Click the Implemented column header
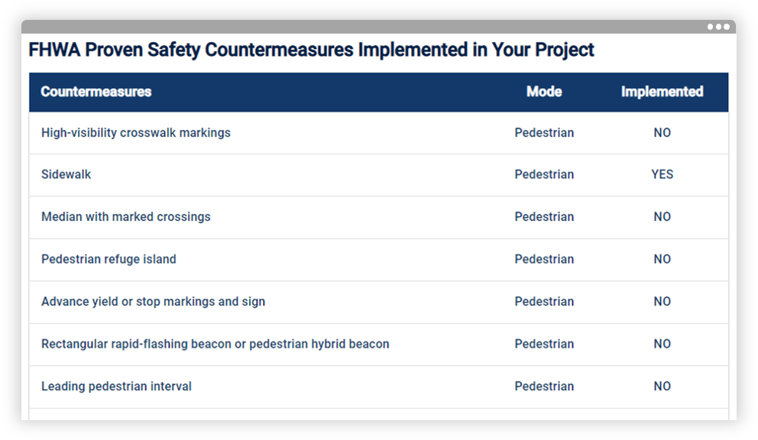Viewport: 758px width, 440px height. coord(662,92)
